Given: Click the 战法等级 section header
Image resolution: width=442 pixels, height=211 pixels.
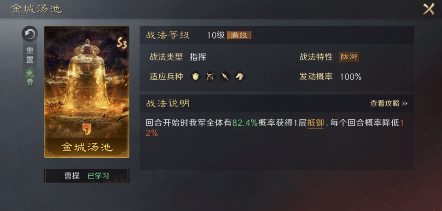Looking at the screenshot, I should point(168,35).
